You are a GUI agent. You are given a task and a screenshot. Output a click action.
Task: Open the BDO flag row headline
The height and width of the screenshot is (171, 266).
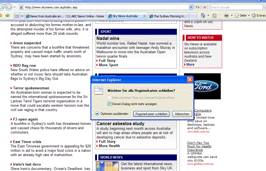tap(25, 66)
